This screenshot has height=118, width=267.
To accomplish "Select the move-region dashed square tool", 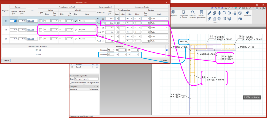I will coord(219,18).
